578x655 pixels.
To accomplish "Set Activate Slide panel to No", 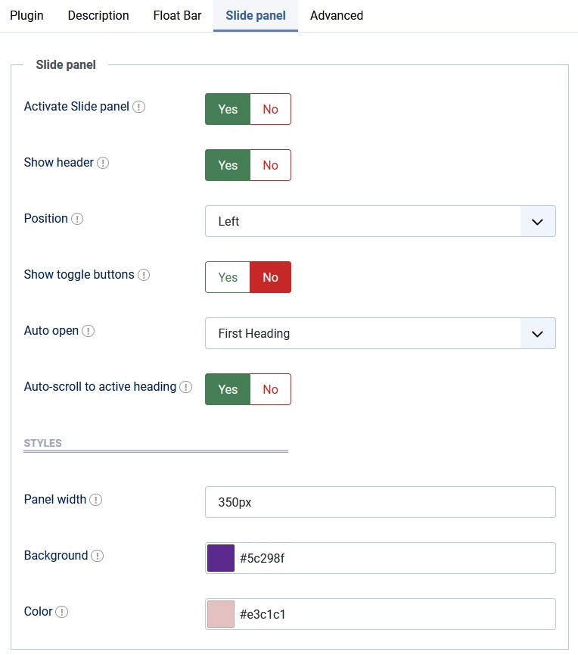I will pyautogui.click(x=270, y=109).
